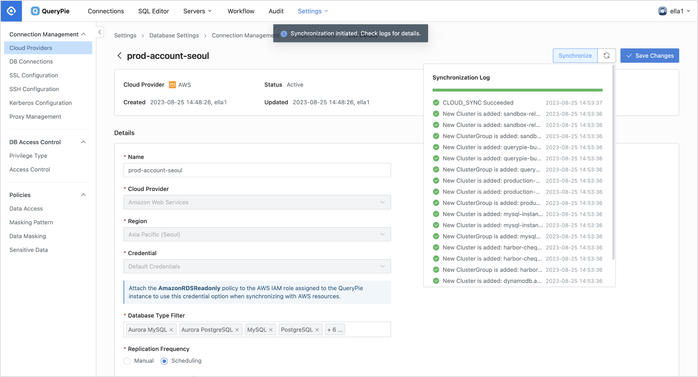Click the Save Changes button

[x=649, y=56]
